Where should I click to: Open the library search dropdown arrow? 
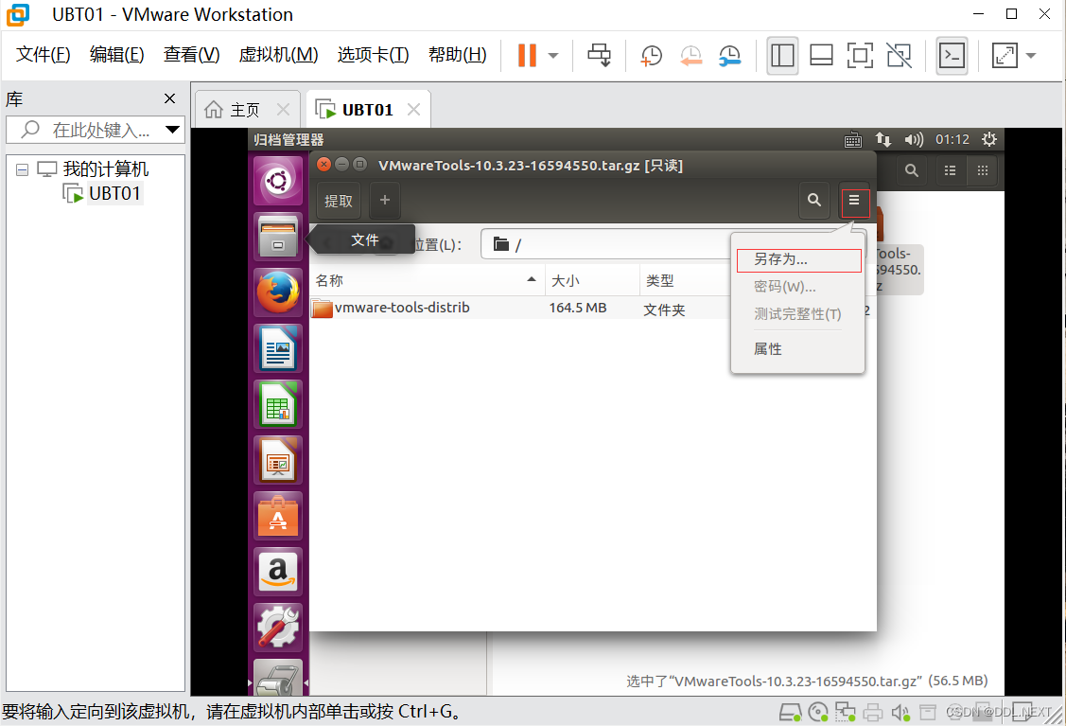(x=173, y=130)
